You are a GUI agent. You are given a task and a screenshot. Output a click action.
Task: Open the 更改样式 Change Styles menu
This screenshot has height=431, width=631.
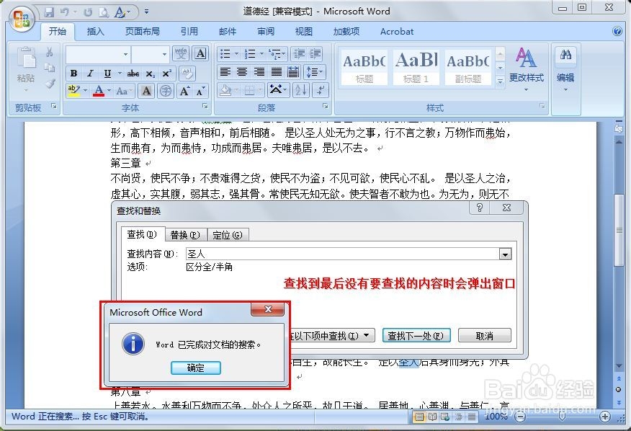pos(526,68)
